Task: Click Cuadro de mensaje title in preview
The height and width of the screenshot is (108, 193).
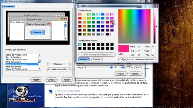Action: coord(36,24)
